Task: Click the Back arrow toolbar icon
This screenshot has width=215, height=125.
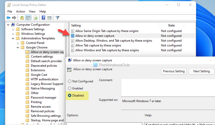Action: pyautogui.click(x=8, y=18)
